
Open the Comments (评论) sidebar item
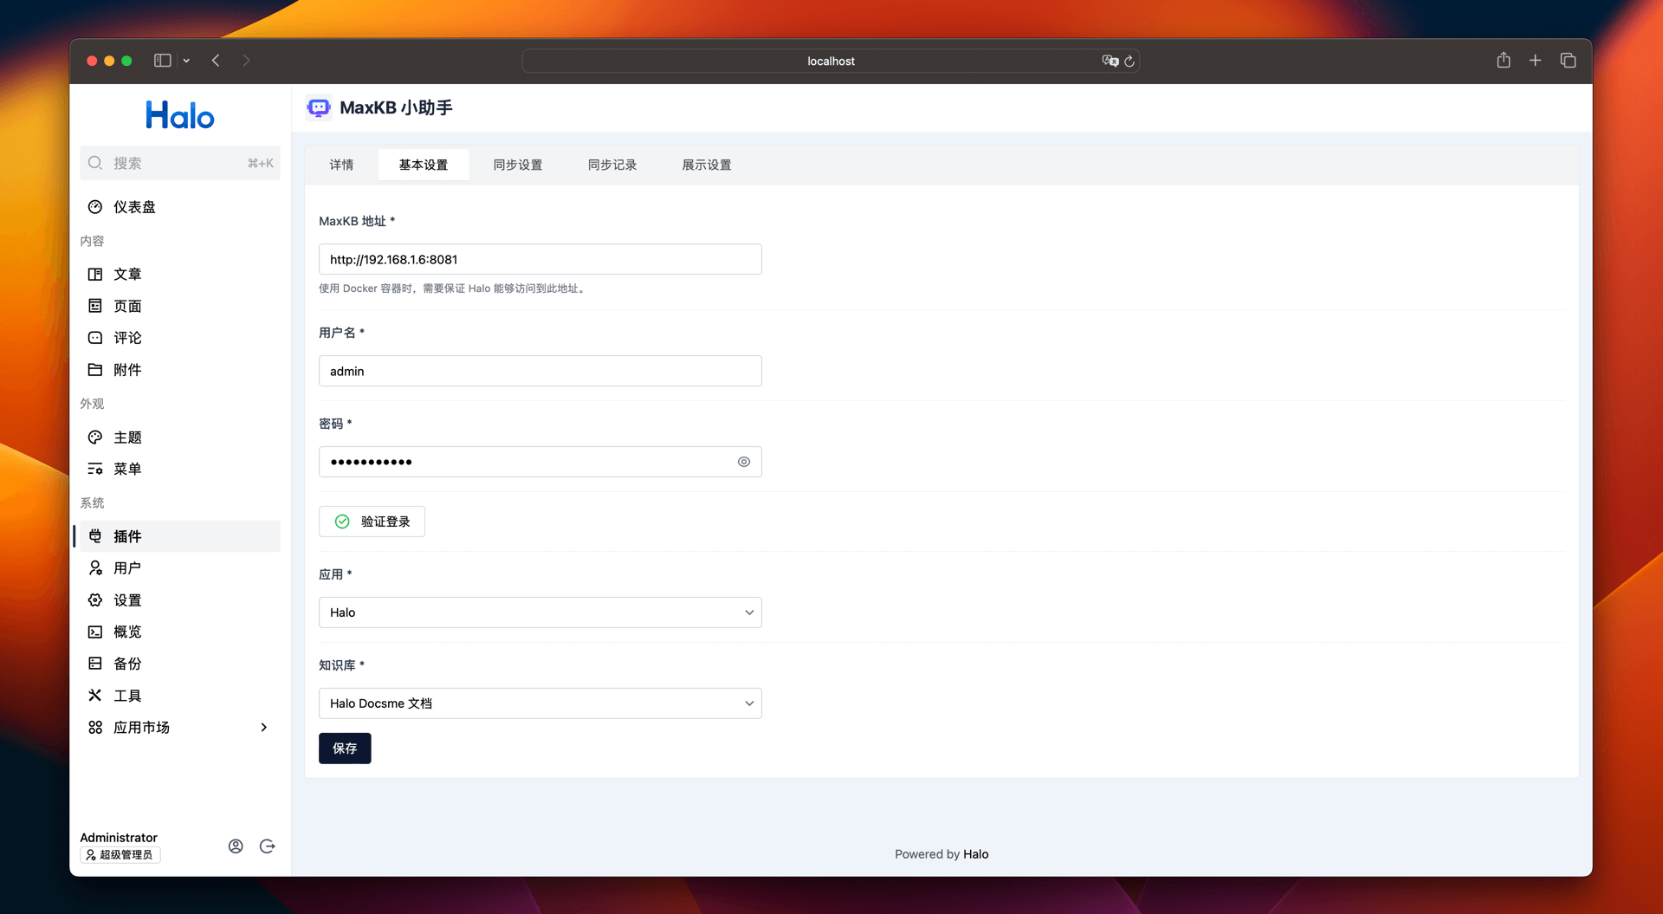point(179,338)
